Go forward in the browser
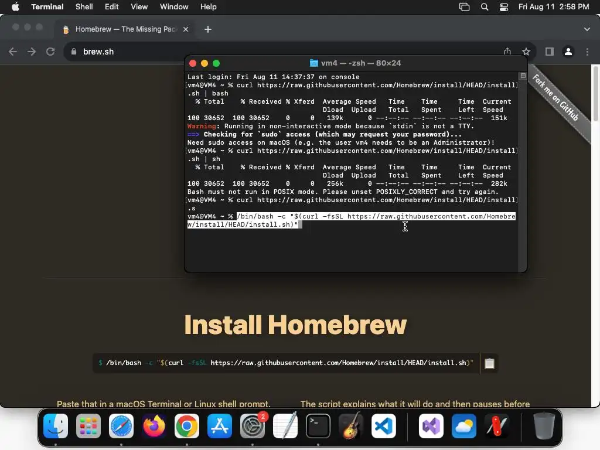Viewport: 600px width, 450px height. pyautogui.click(x=32, y=52)
